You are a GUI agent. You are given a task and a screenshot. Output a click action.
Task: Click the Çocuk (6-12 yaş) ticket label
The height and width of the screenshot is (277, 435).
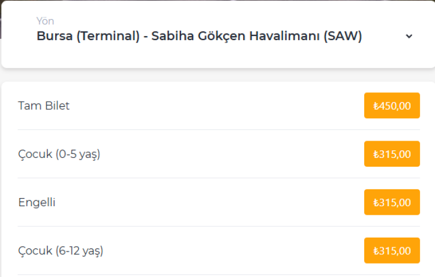[x=61, y=251]
